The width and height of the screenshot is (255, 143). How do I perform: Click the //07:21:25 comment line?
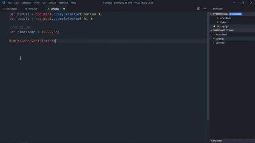click(x=20, y=27)
